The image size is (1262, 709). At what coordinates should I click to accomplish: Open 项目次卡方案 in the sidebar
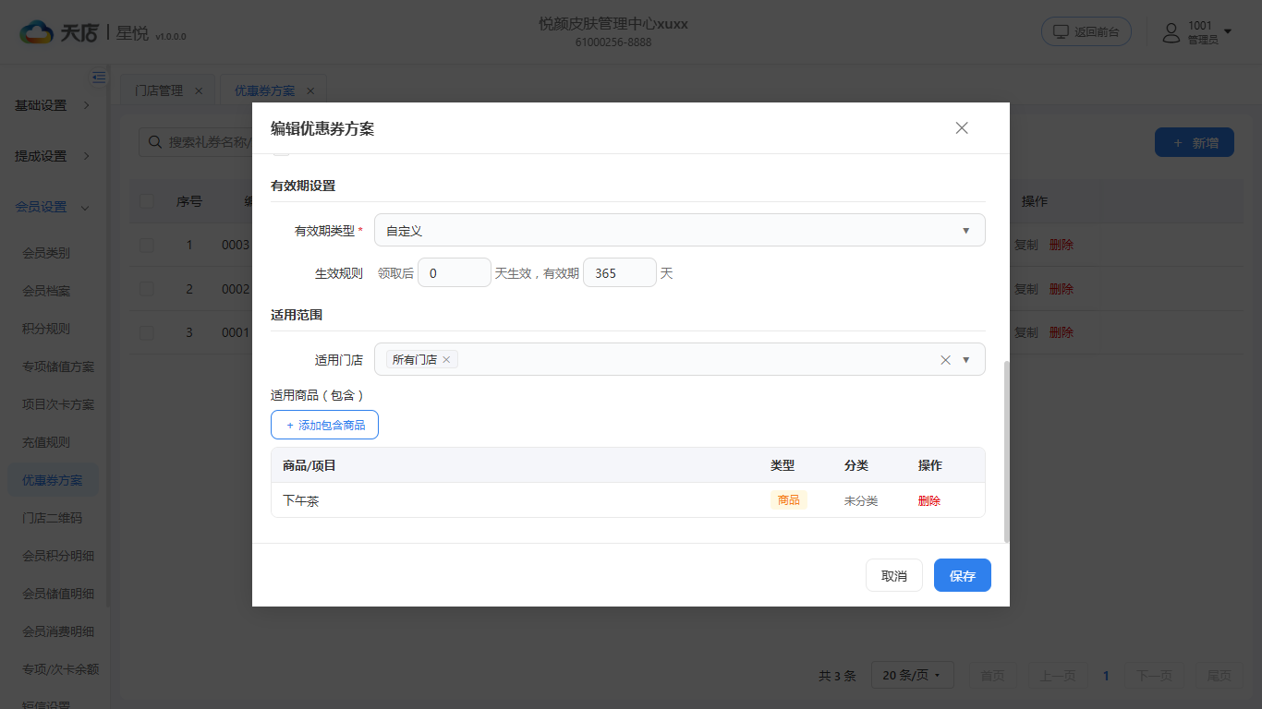[58, 404]
